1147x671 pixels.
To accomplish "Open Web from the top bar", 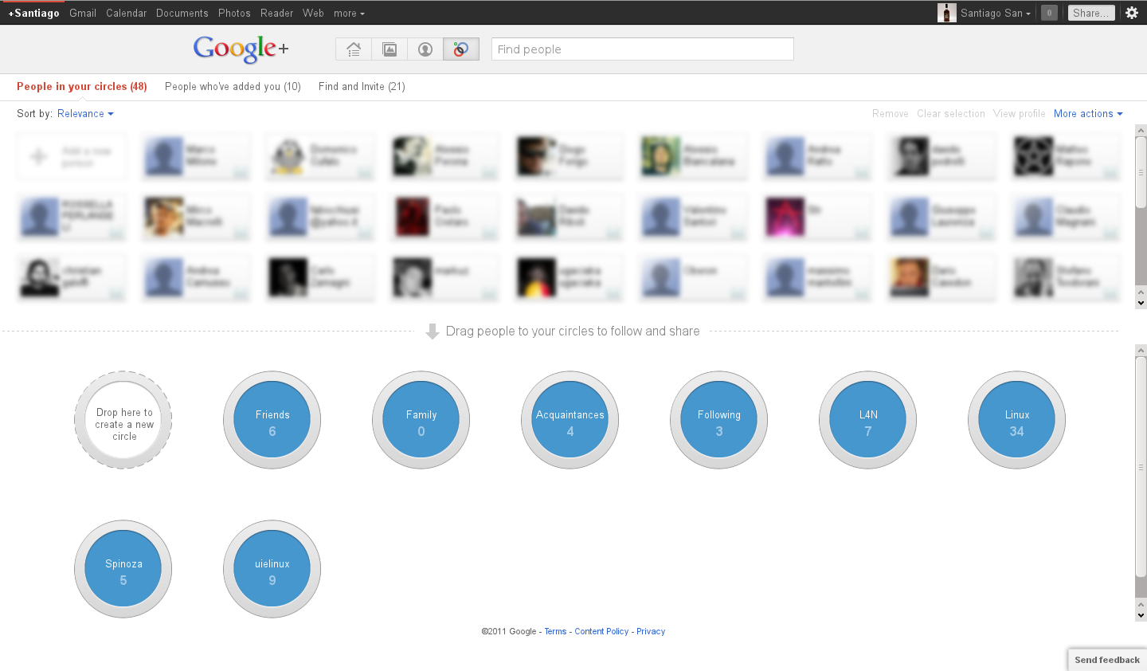I will (313, 13).
